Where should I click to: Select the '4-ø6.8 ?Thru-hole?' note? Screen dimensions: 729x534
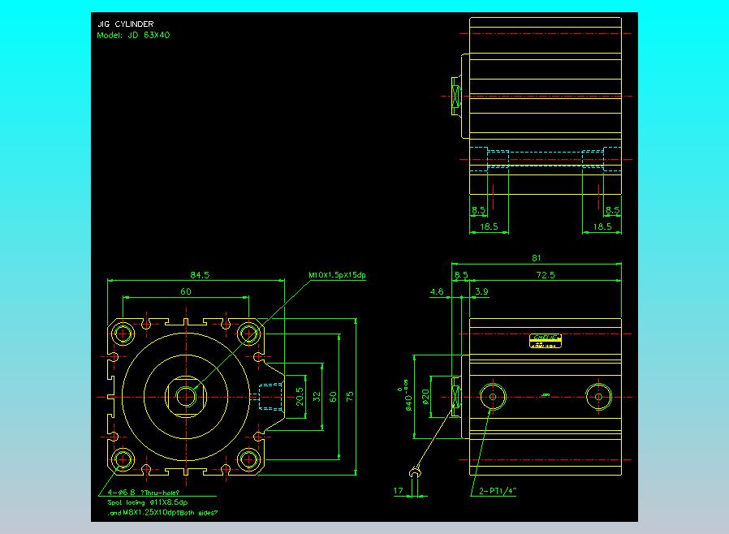(144, 493)
